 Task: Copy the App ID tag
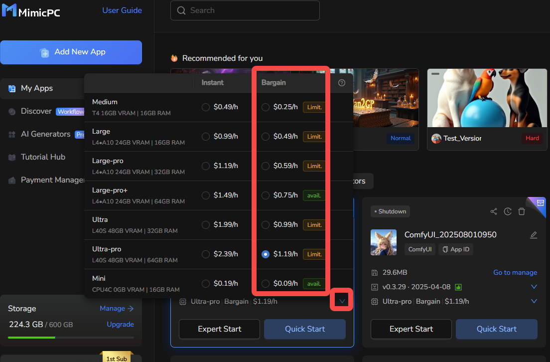pos(456,249)
